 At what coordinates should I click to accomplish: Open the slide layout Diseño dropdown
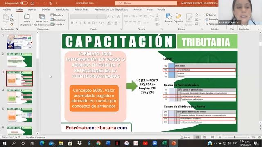[x=57, y=15]
